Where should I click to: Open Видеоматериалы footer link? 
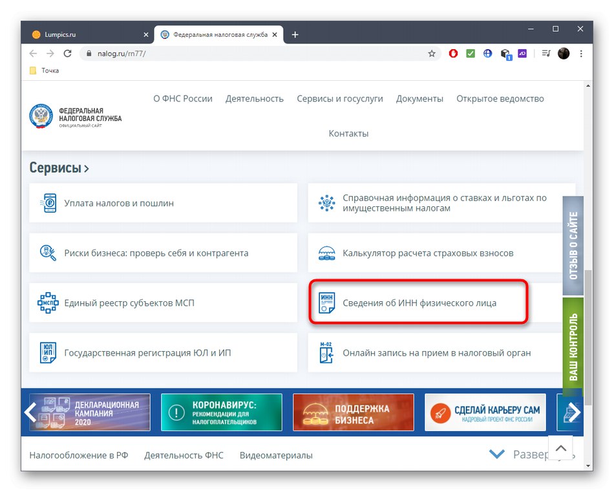[x=276, y=455]
